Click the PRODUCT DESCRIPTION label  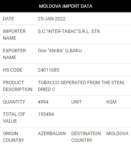(x=18, y=86)
